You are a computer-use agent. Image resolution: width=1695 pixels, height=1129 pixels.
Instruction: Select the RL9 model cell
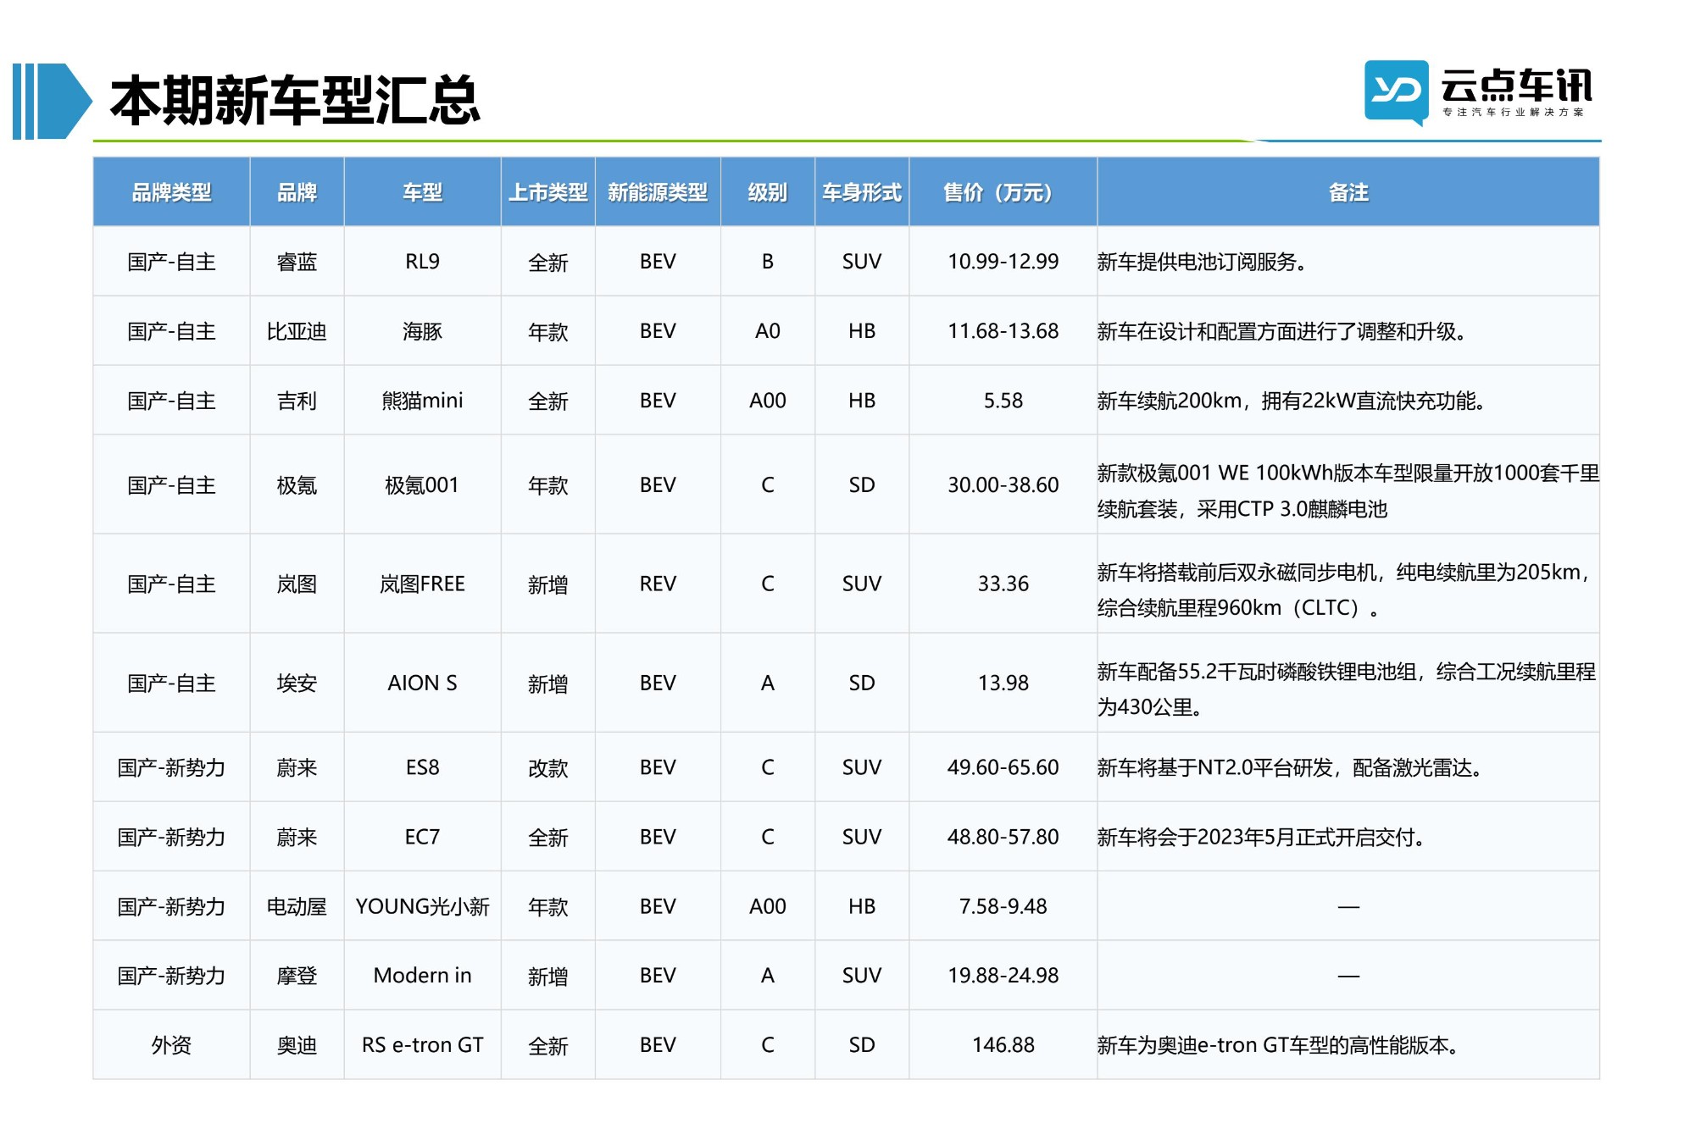click(x=422, y=262)
